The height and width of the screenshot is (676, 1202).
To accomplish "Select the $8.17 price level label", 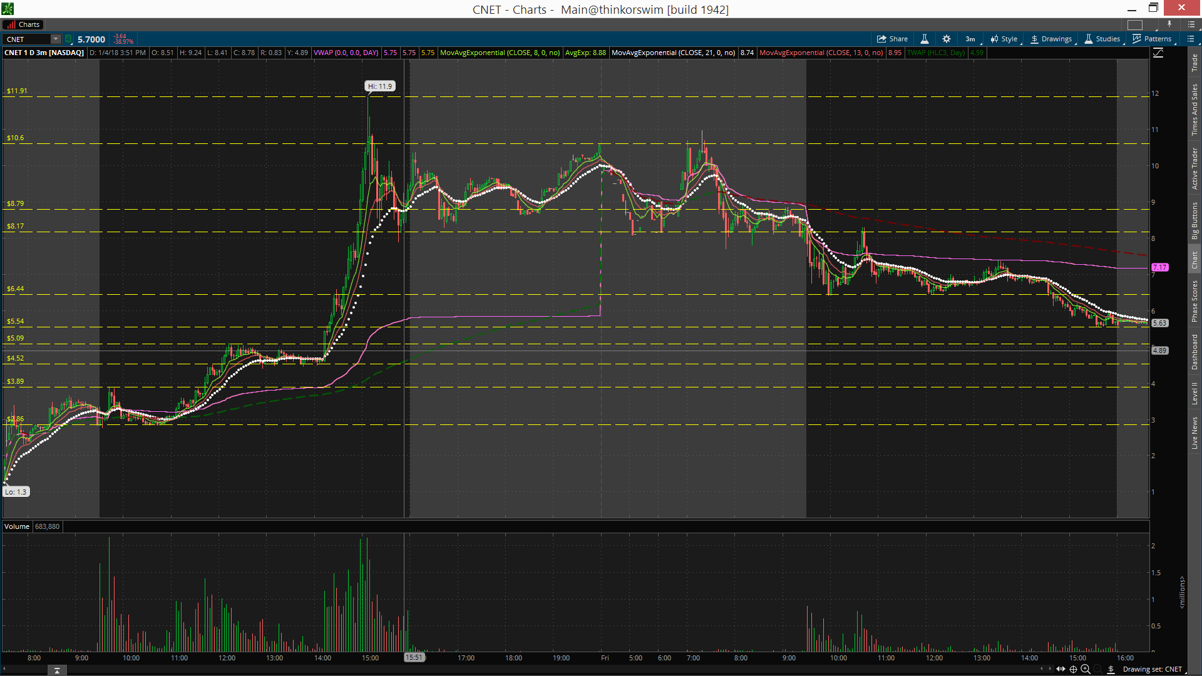I will pos(15,226).
